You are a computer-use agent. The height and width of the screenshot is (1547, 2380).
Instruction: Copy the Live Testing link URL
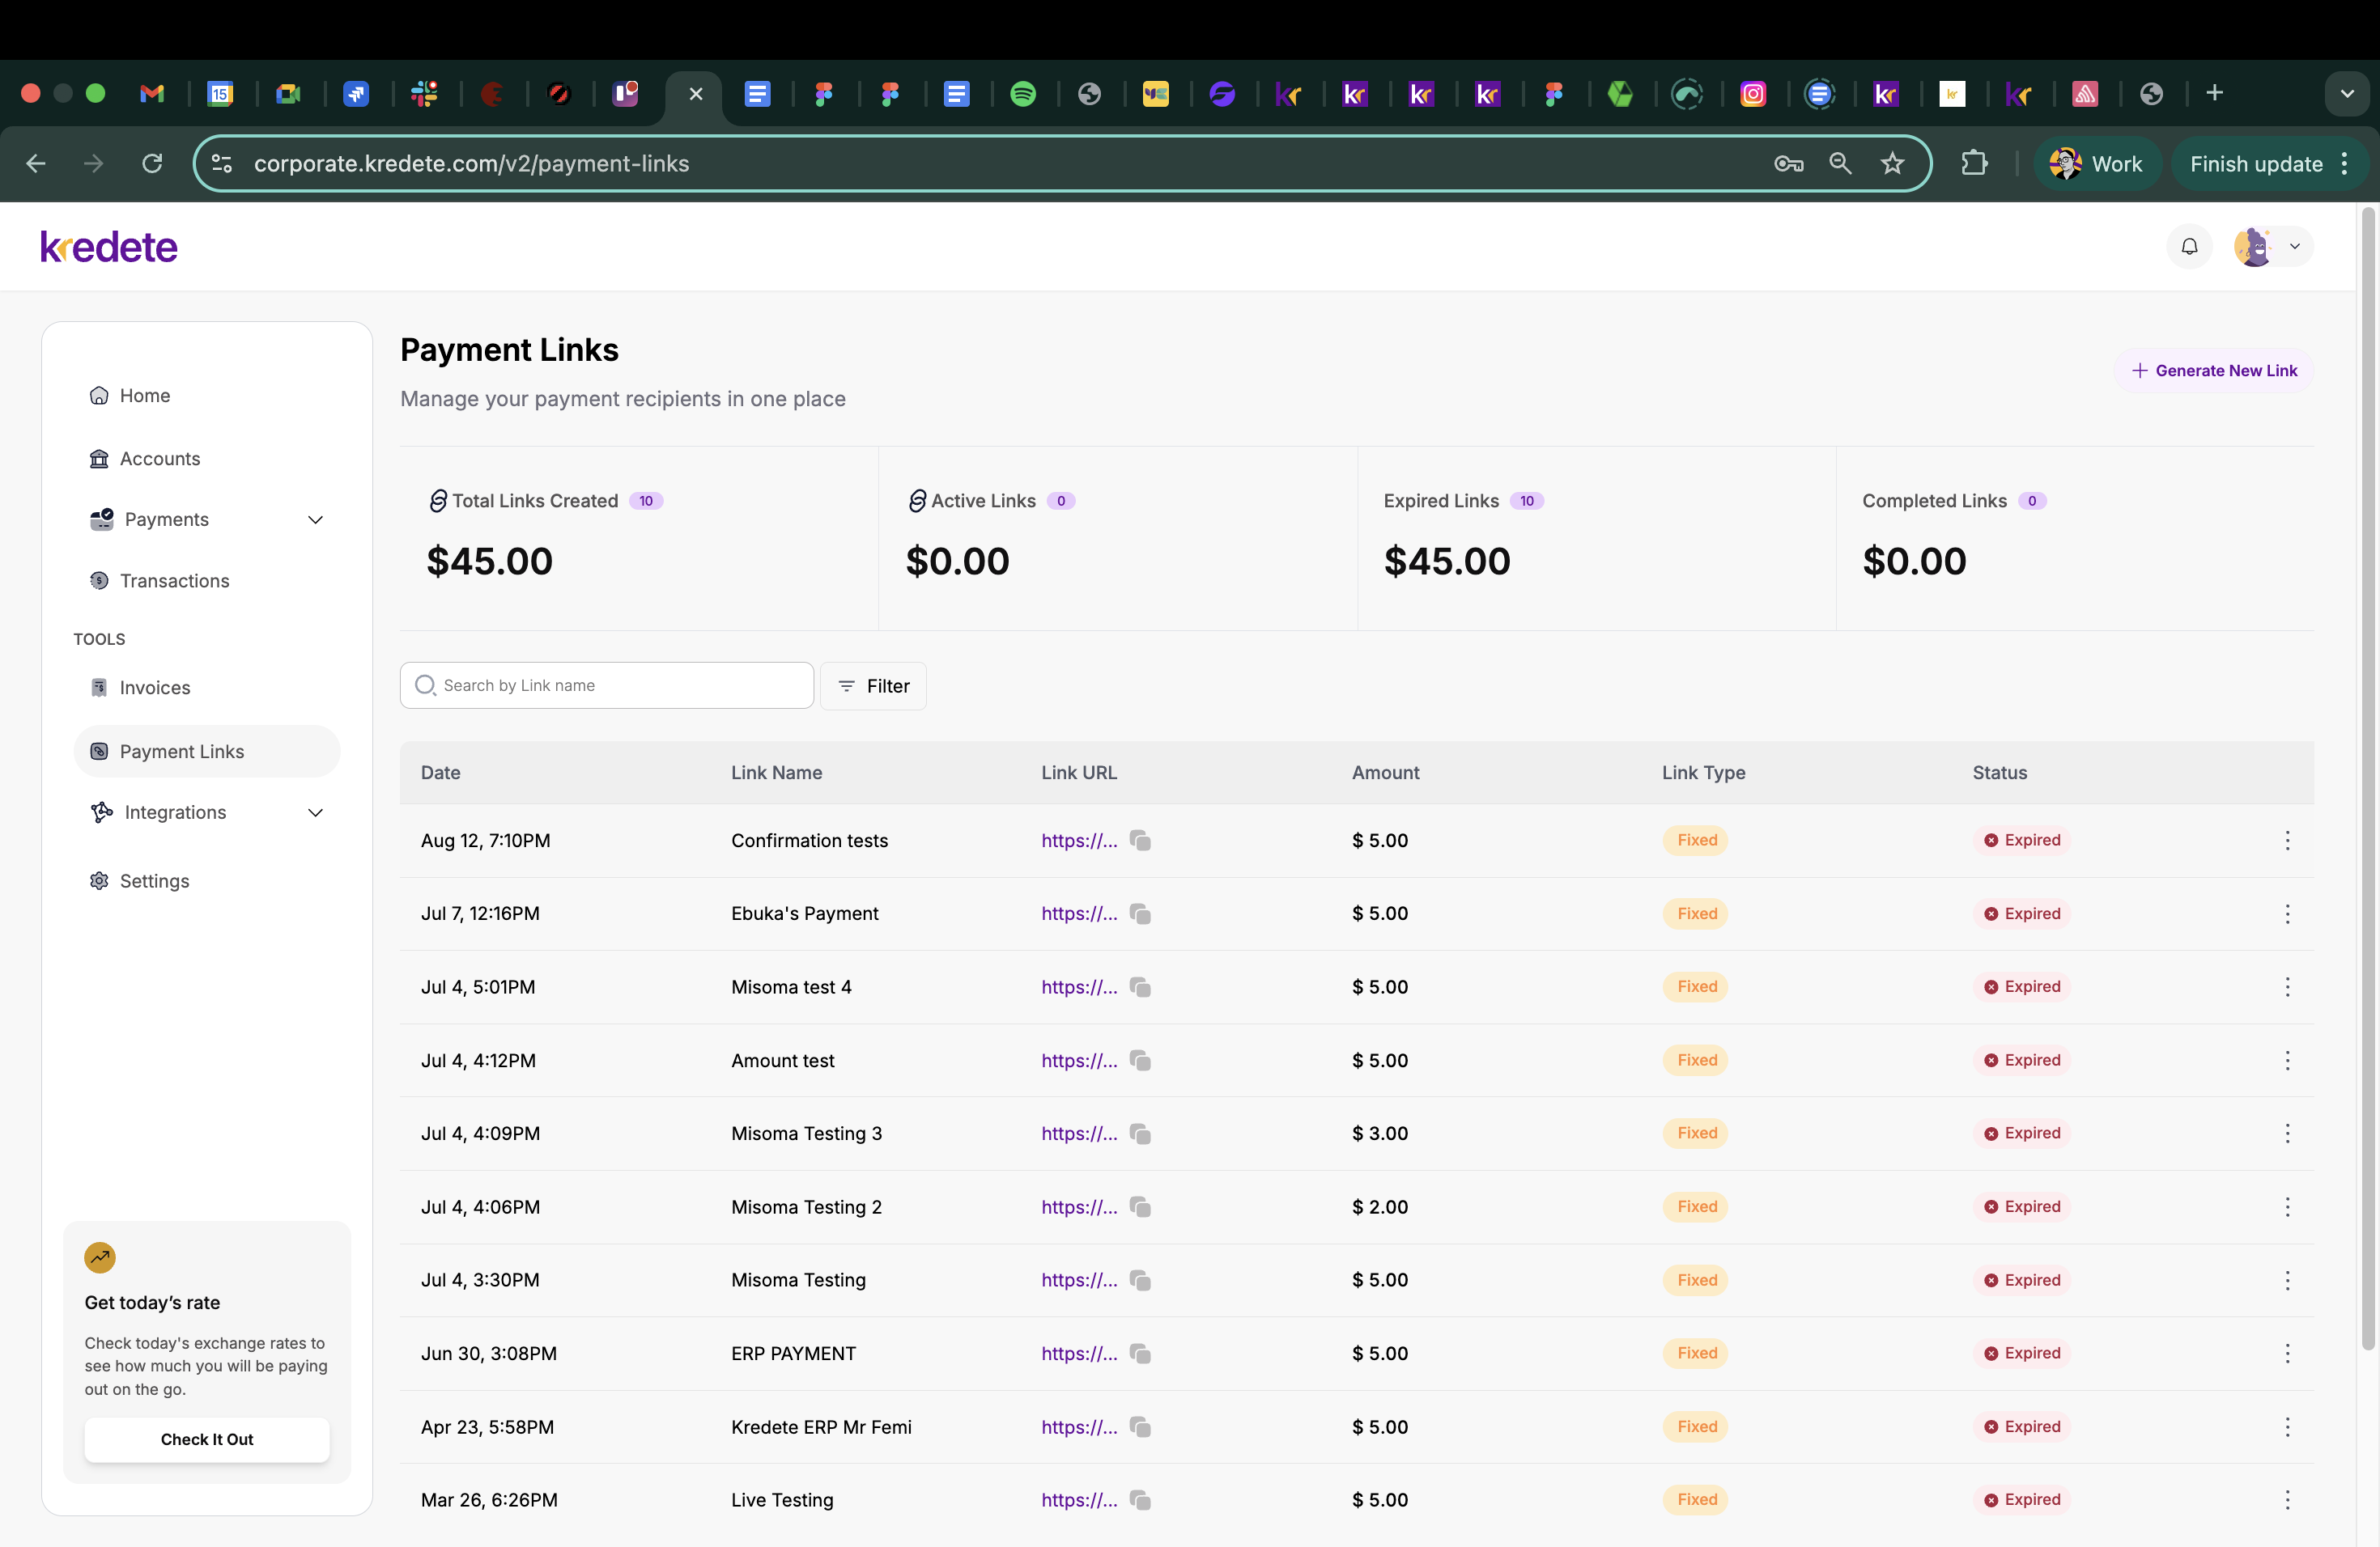coord(1140,1500)
